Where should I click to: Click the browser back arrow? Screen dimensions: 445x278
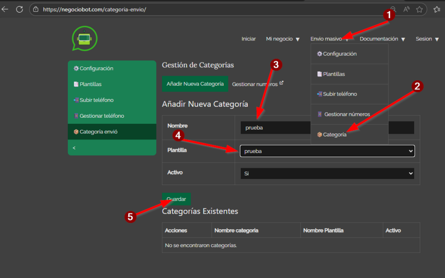coord(5,9)
